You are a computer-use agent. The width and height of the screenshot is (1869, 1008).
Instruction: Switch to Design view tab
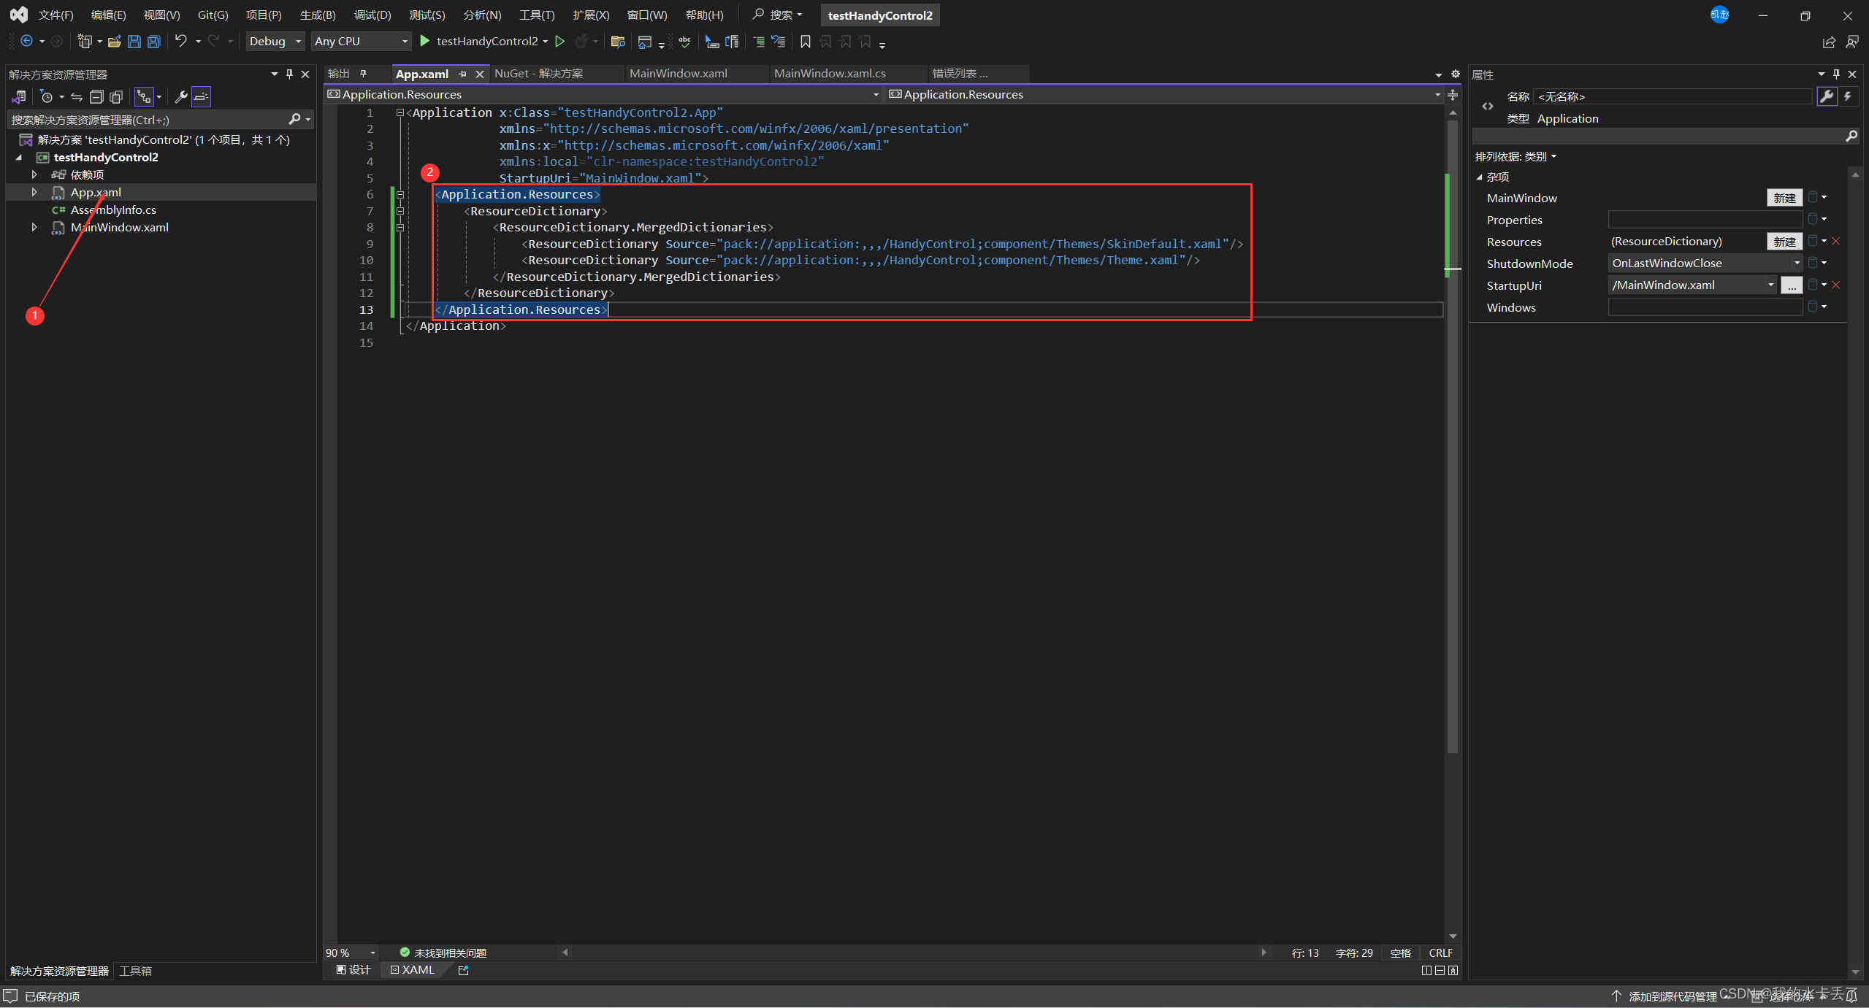353,970
